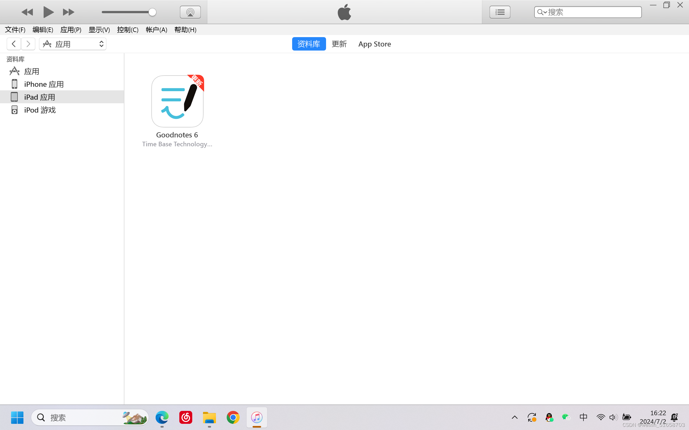Switch to the App Store tab
The height and width of the screenshot is (430, 689).
[x=375, y=44]
